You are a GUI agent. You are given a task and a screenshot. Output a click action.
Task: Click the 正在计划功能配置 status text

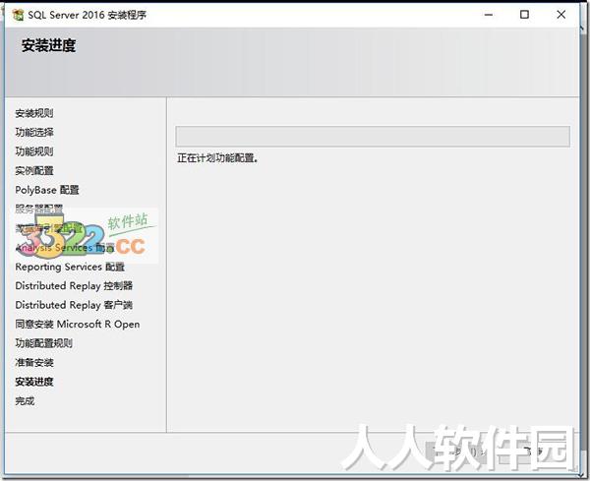click(x=217, y=158)
